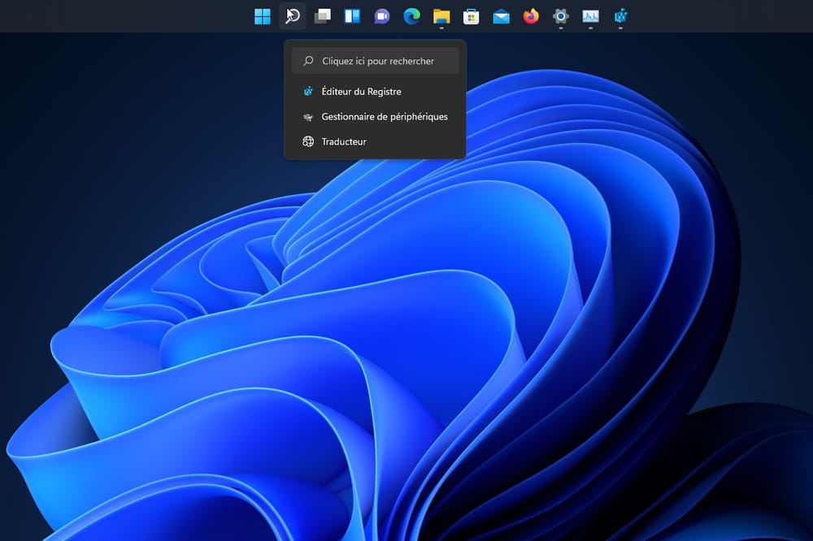Switch to the performance monitor graph app icon
This screenshot has width=813, height=541.
point(590,16)
